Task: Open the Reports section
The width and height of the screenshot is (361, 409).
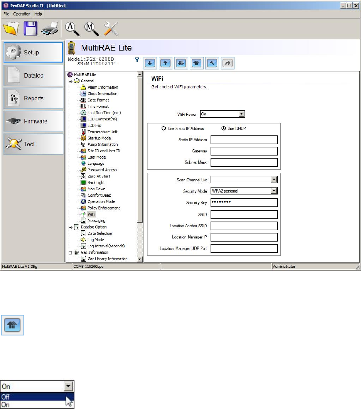Action: [x=34, y=98]
